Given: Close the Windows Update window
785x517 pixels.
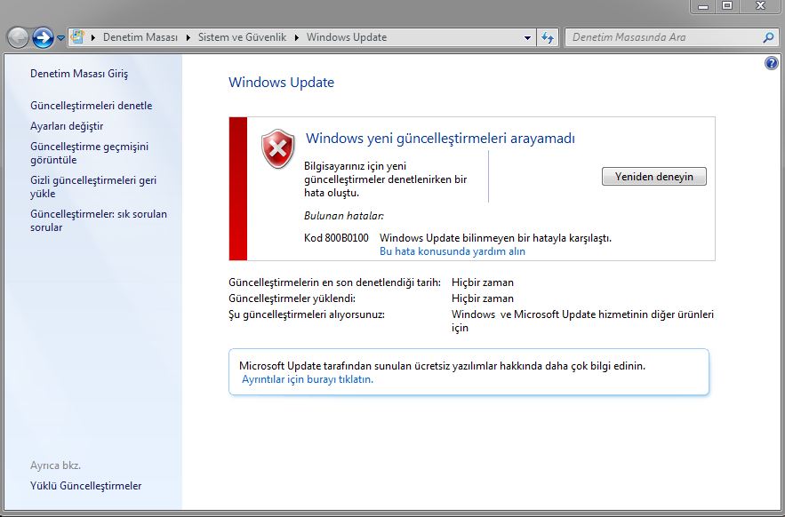Looking at the screenshot, I should pos(760,6).
